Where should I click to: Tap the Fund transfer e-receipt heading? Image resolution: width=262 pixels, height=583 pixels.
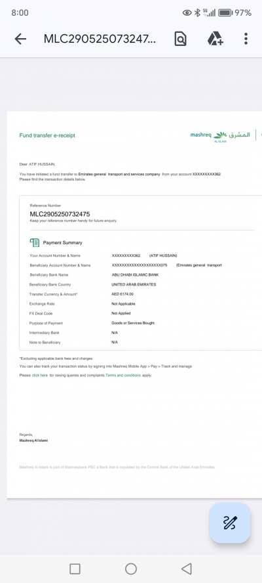pos(47,135)
